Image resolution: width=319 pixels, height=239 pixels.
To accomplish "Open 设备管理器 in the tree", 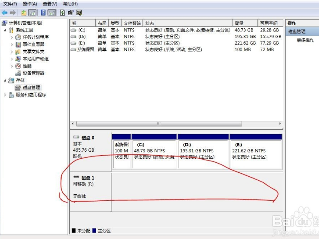I will (33, 73).
